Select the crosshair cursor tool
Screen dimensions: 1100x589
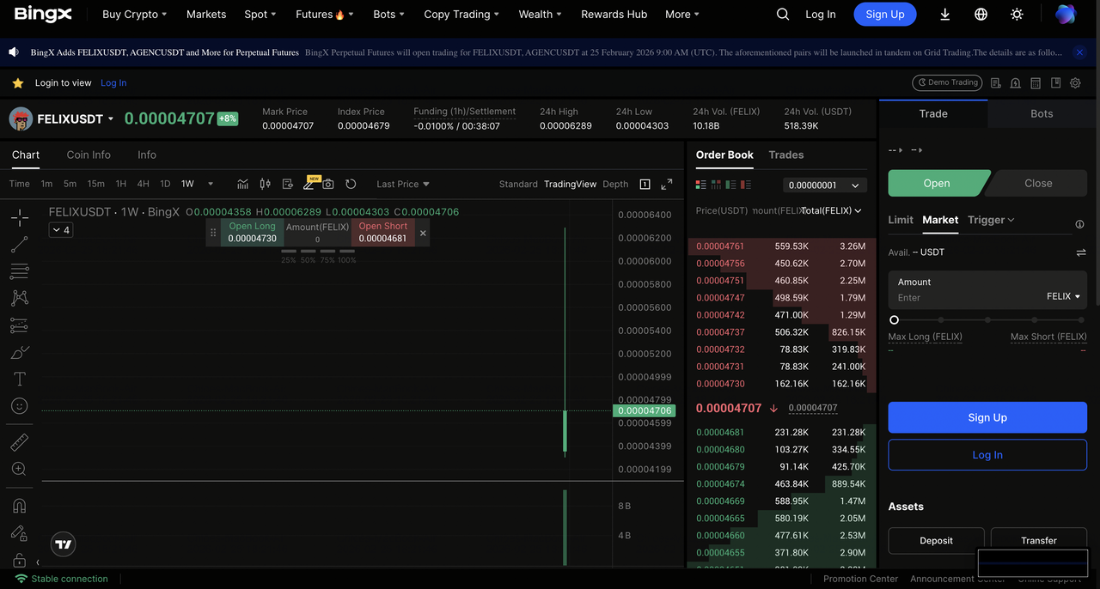tap(19, 218)
